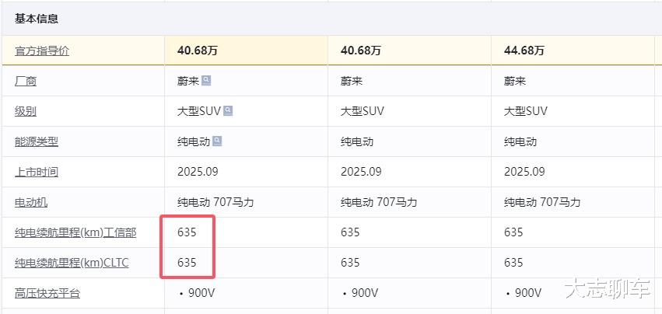Click the magnifier icon next to 大型SUV
This screenshot has height=314, width=662.
point(228,110)
